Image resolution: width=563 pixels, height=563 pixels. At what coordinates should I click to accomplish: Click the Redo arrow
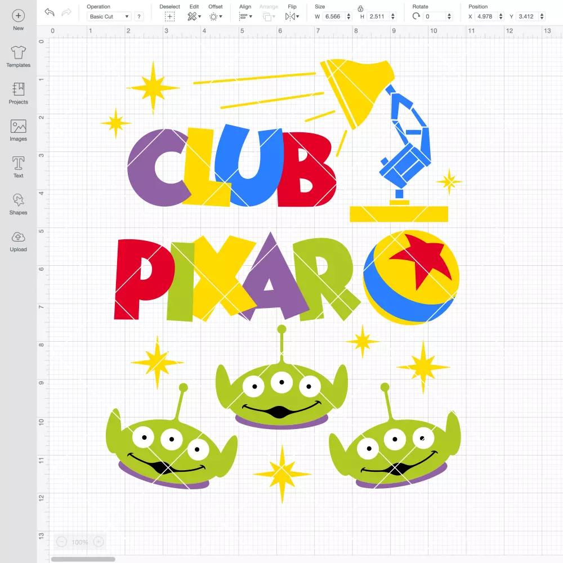point(66,12)
